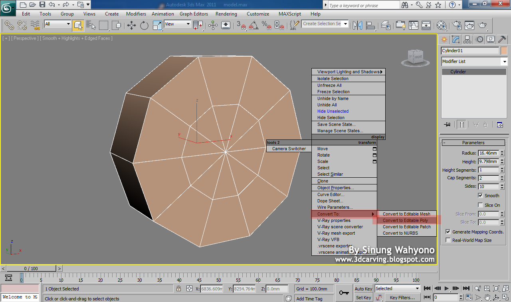
Task: Open the Create Selection Set dropdown
Action: click(345, 24)
